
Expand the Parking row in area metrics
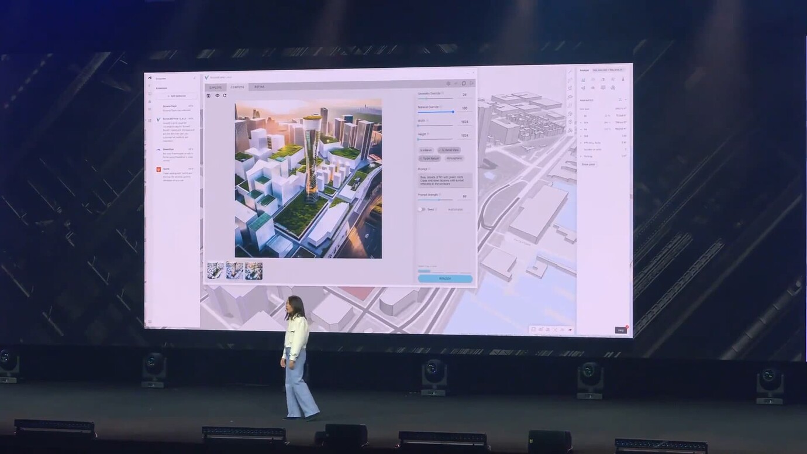581,156
